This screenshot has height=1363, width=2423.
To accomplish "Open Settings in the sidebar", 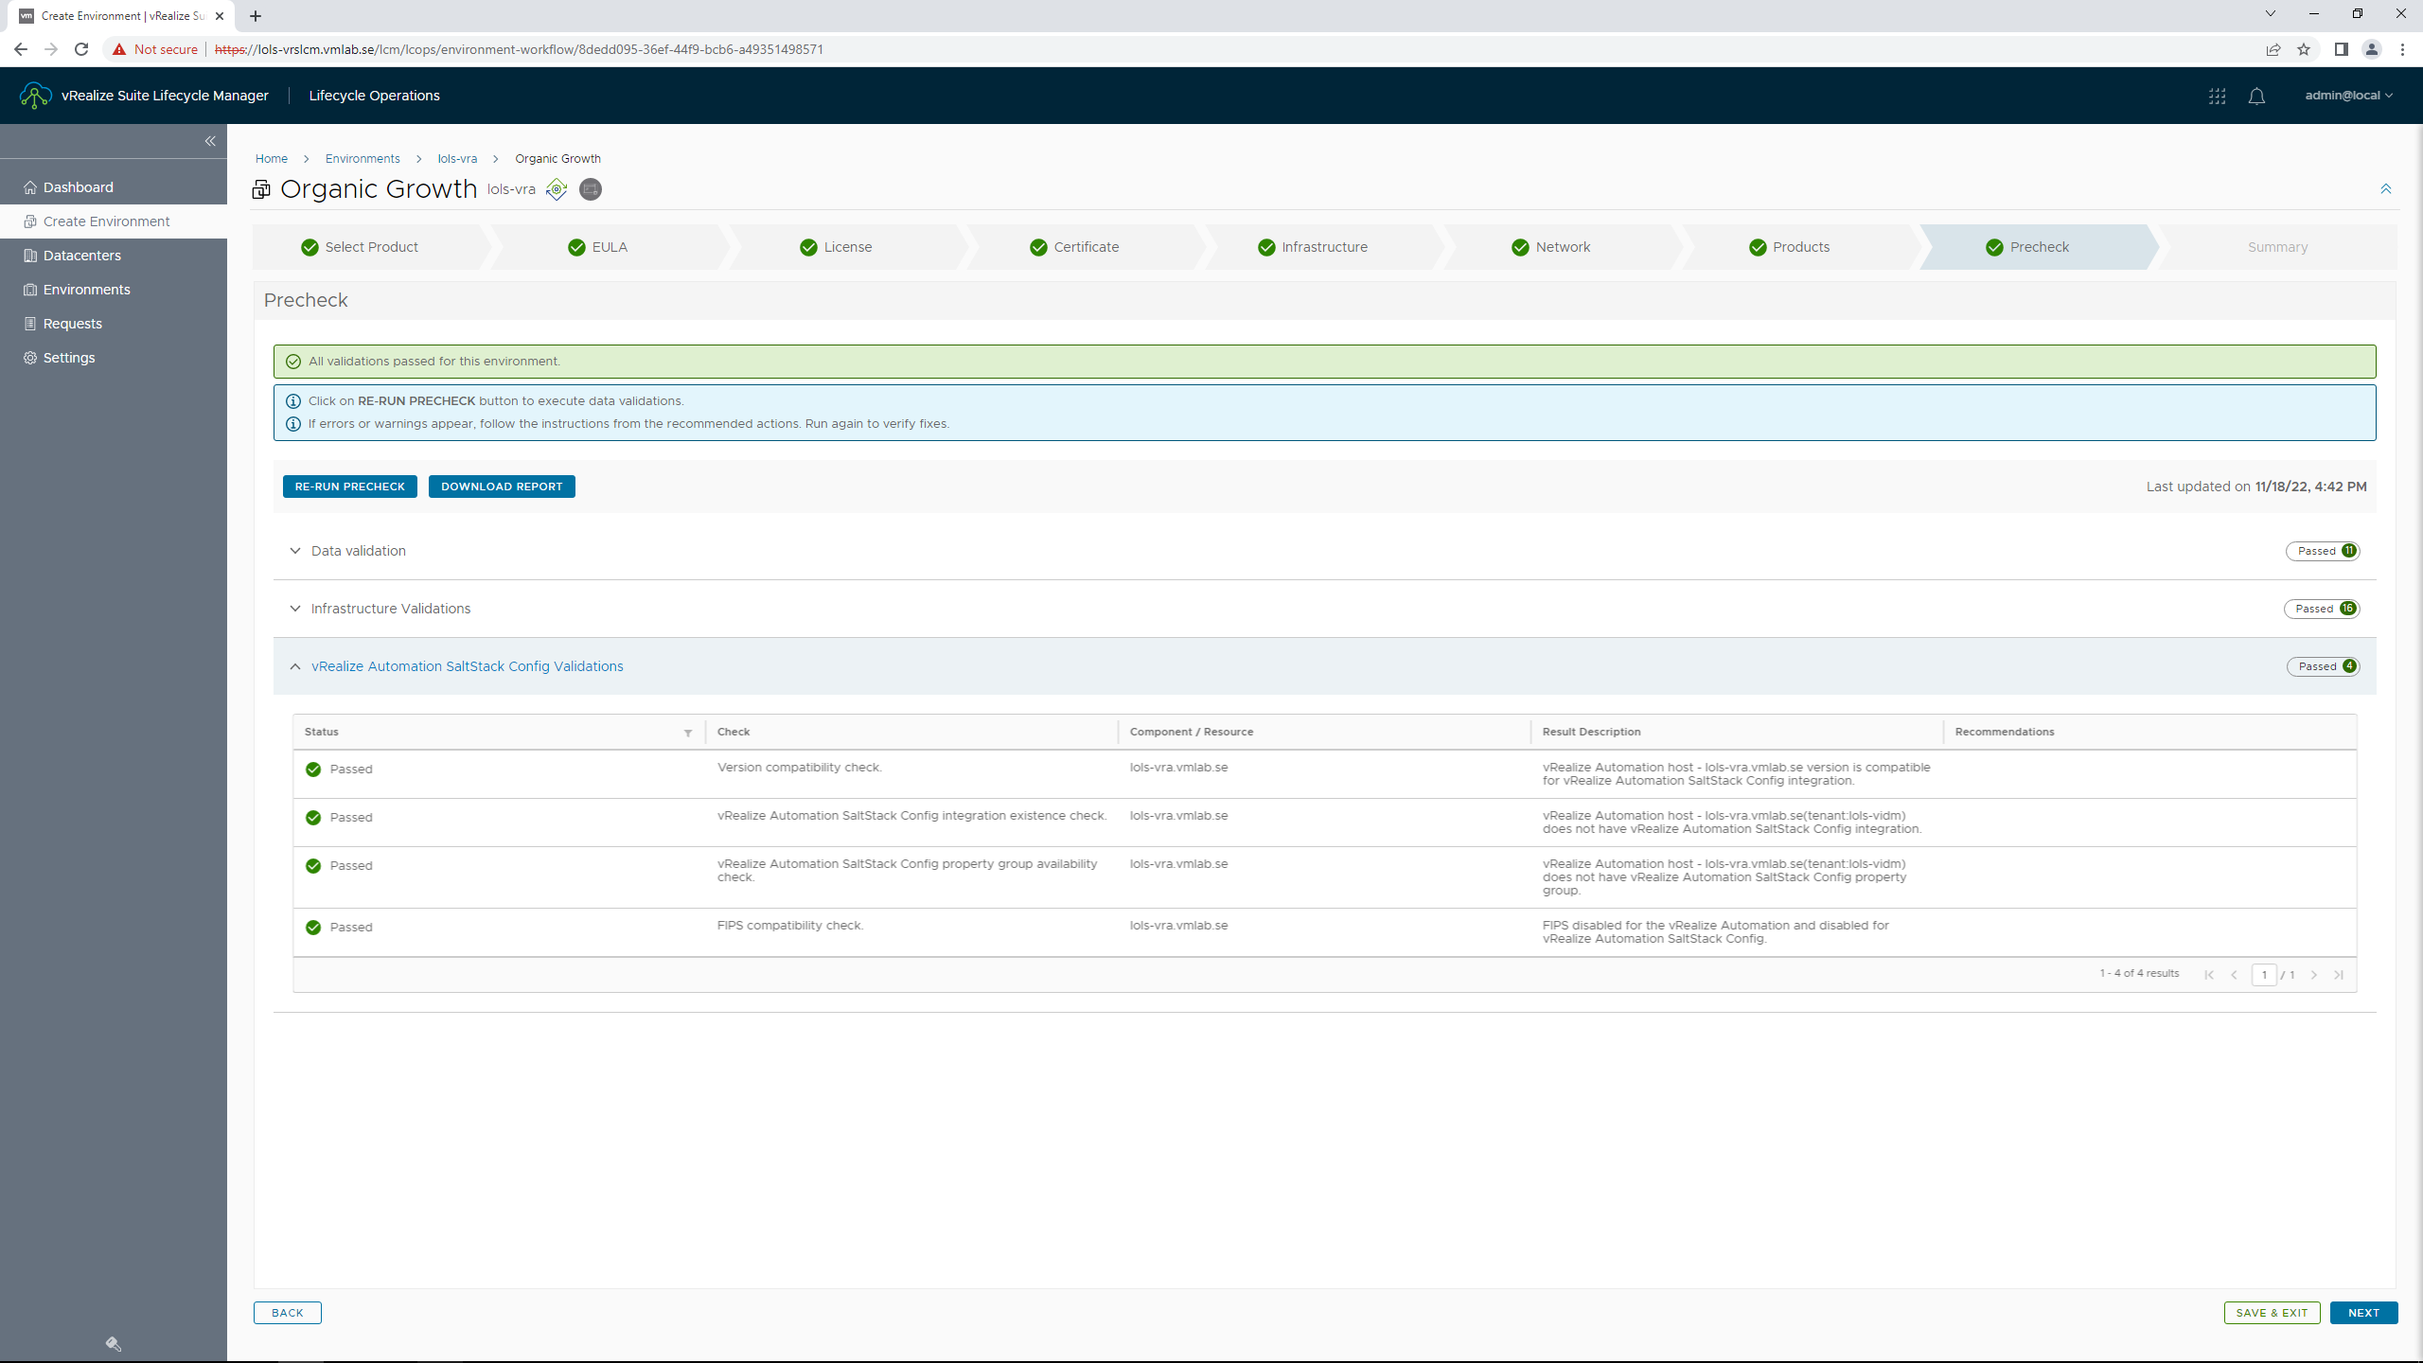I will pos(114,358).
